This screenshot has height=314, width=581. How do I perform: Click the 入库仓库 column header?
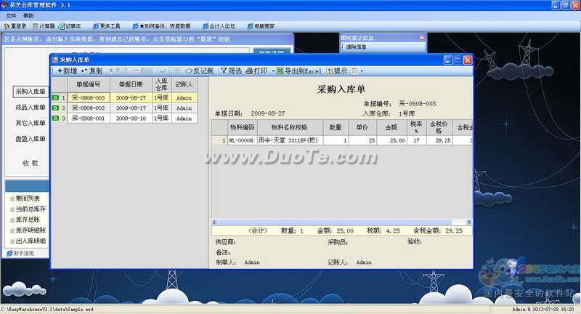pyautogui.click(x=161, y=84)
